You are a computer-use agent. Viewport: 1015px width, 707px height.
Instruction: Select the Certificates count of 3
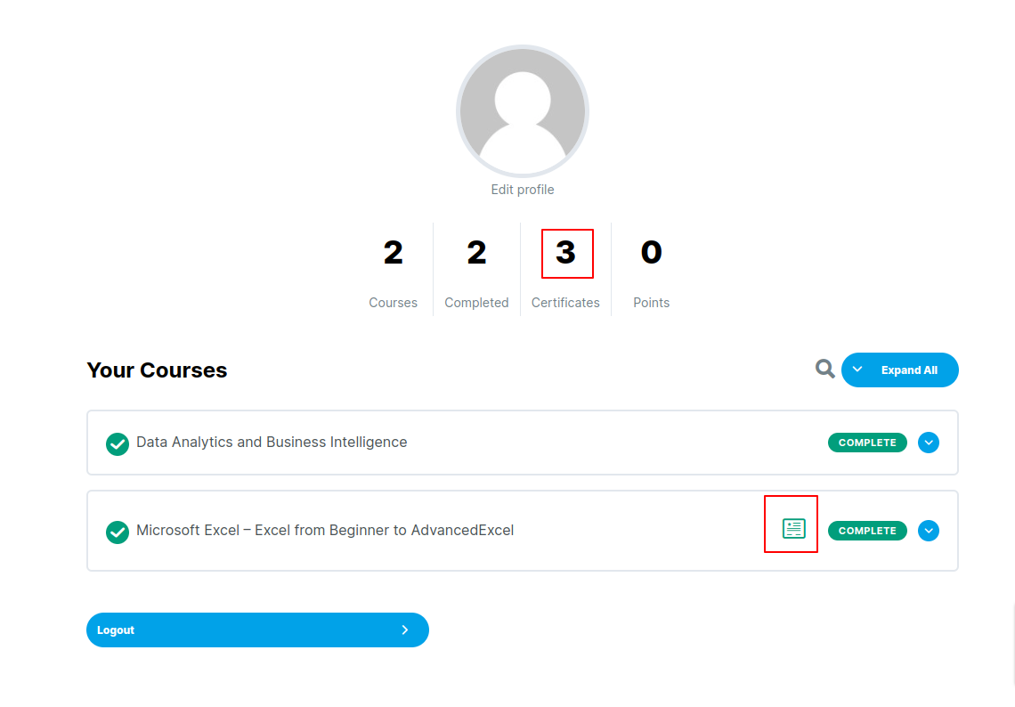point(566,253)
